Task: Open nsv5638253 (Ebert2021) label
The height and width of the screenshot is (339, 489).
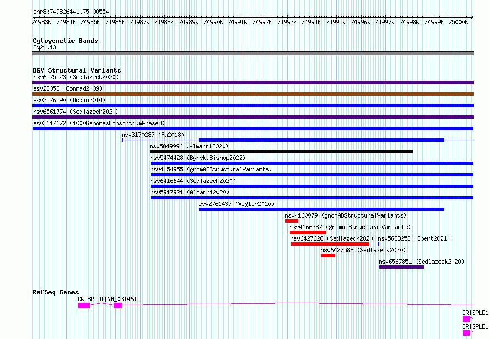Action: coord(414,238)
